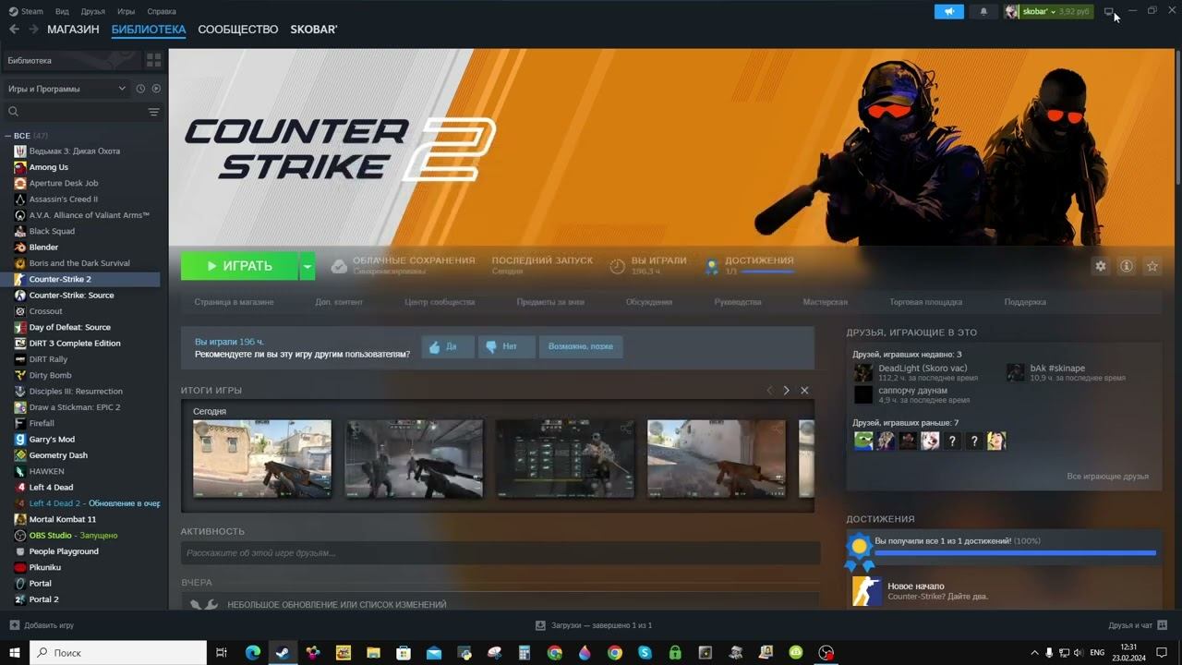Open Task View on the taskbar
Viewport: 1182px width, 665px height.
point(222,653)
